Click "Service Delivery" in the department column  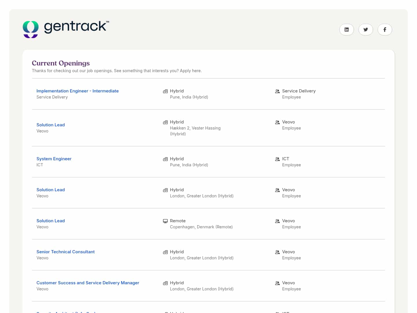(x=299, y=91)
